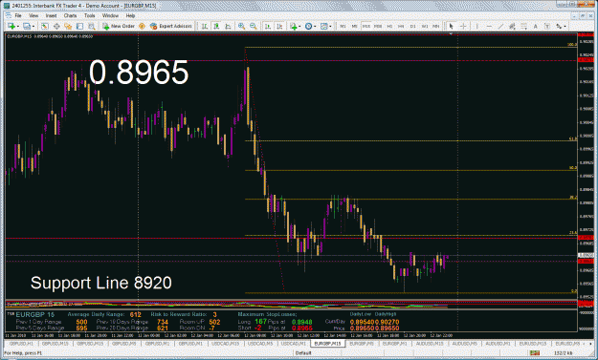
Task: Toggle Chart Shift icon
Action: pyautogui.click(x=279, y=26)
